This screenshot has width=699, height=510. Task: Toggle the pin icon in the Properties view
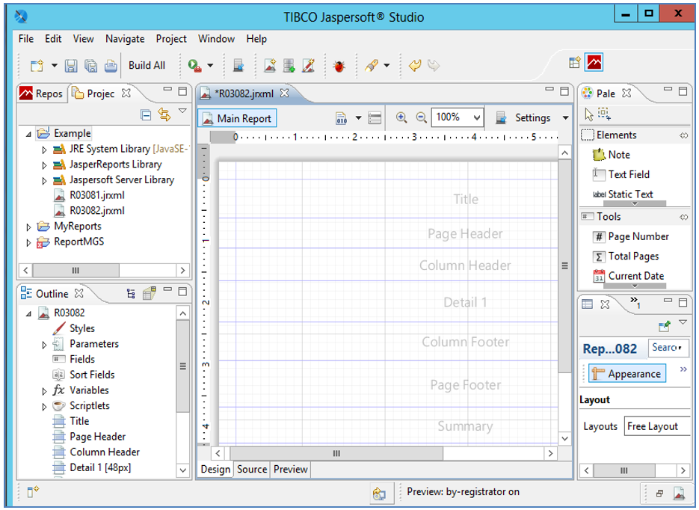pos(664,326)
